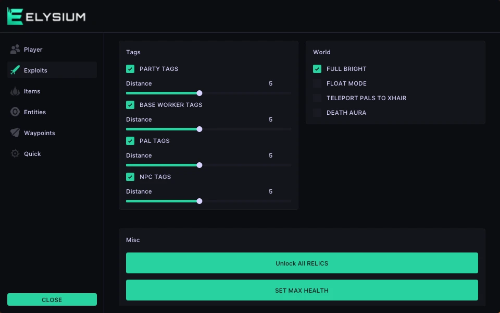Enable FLOAT MODE checkbox

click(317, 83)
